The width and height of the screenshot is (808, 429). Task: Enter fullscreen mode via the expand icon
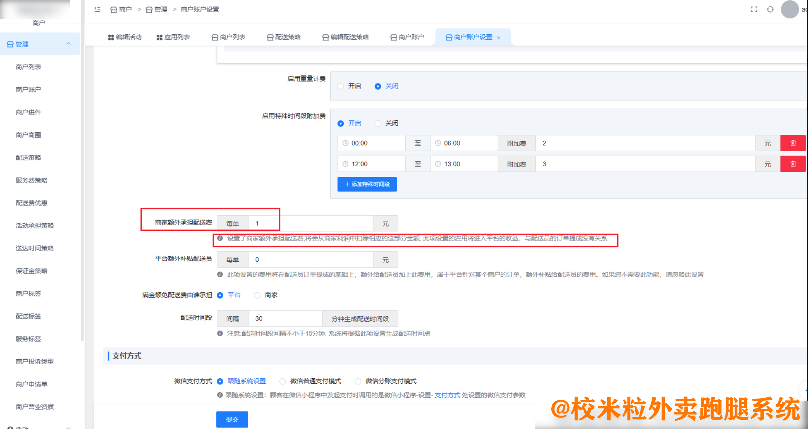pyautogui.click(x=754, y=9)
